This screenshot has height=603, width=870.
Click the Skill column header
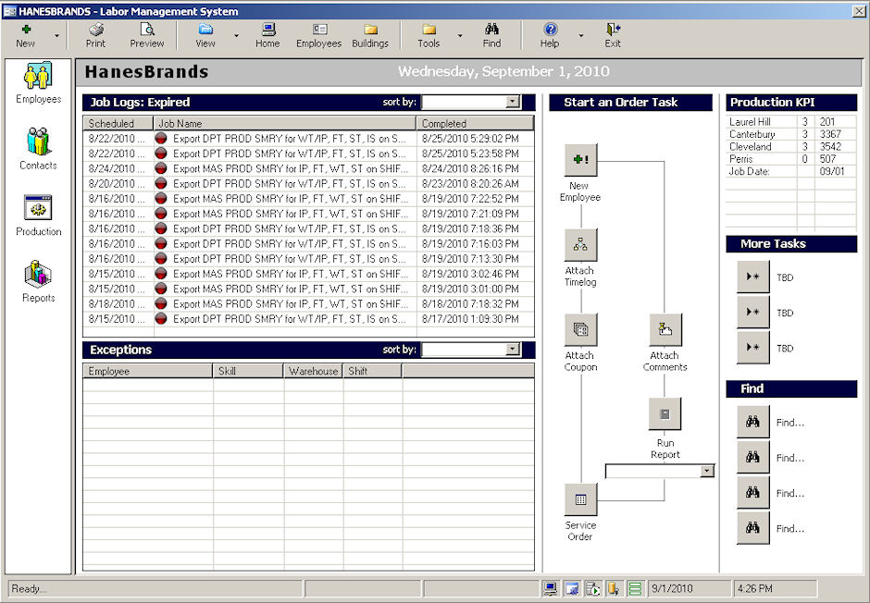coord(248,371)
